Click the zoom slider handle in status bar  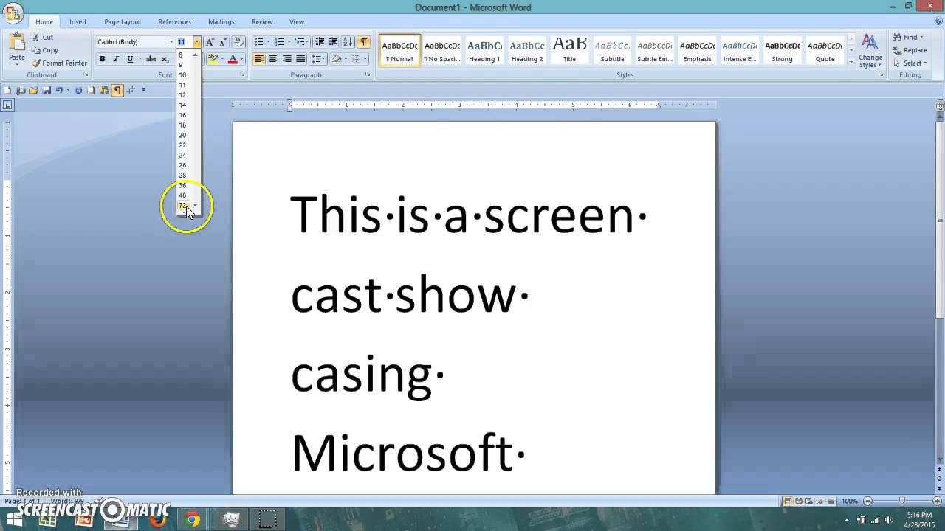[901, 502]
